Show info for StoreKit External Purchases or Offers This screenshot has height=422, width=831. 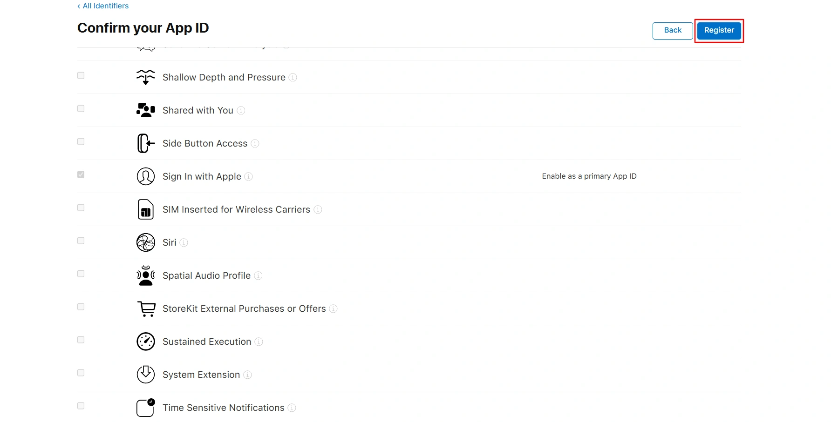tap(334, 308)
